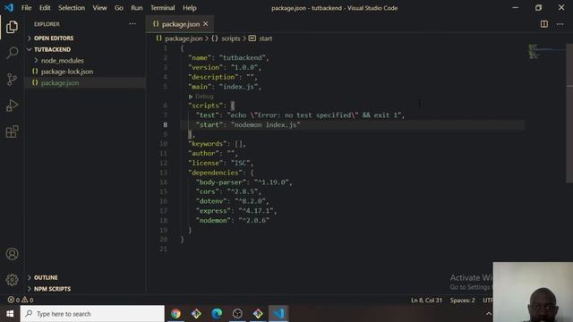The height and width of the screenshot is (322, 573).
Task: Open the Manage gear settings icon
Action: [x=12, y=280]
